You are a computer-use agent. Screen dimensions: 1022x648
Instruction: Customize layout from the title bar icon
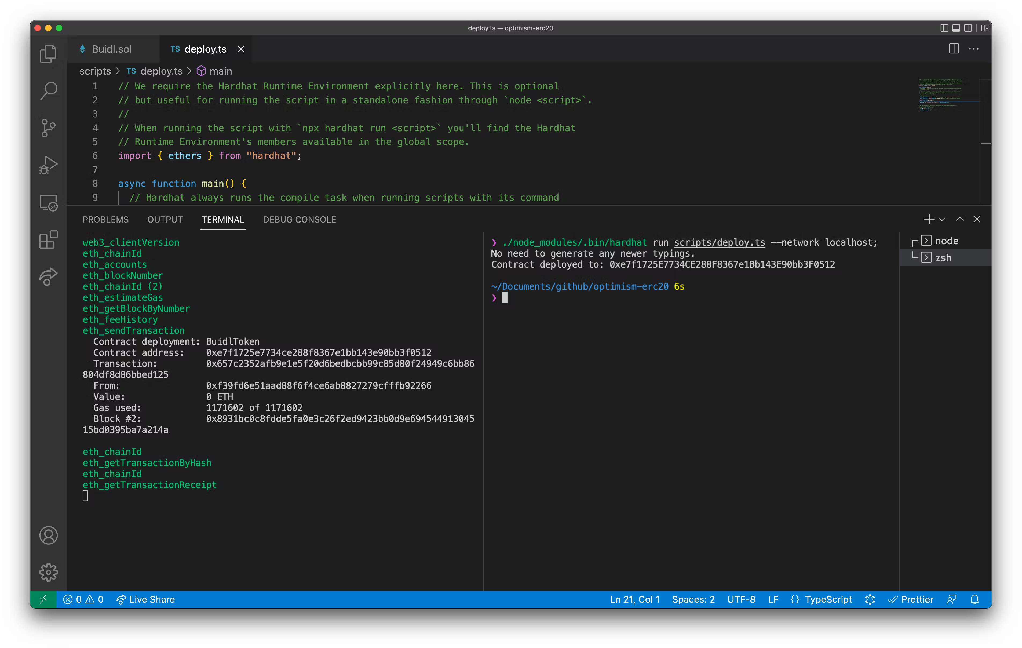point(985,28)
